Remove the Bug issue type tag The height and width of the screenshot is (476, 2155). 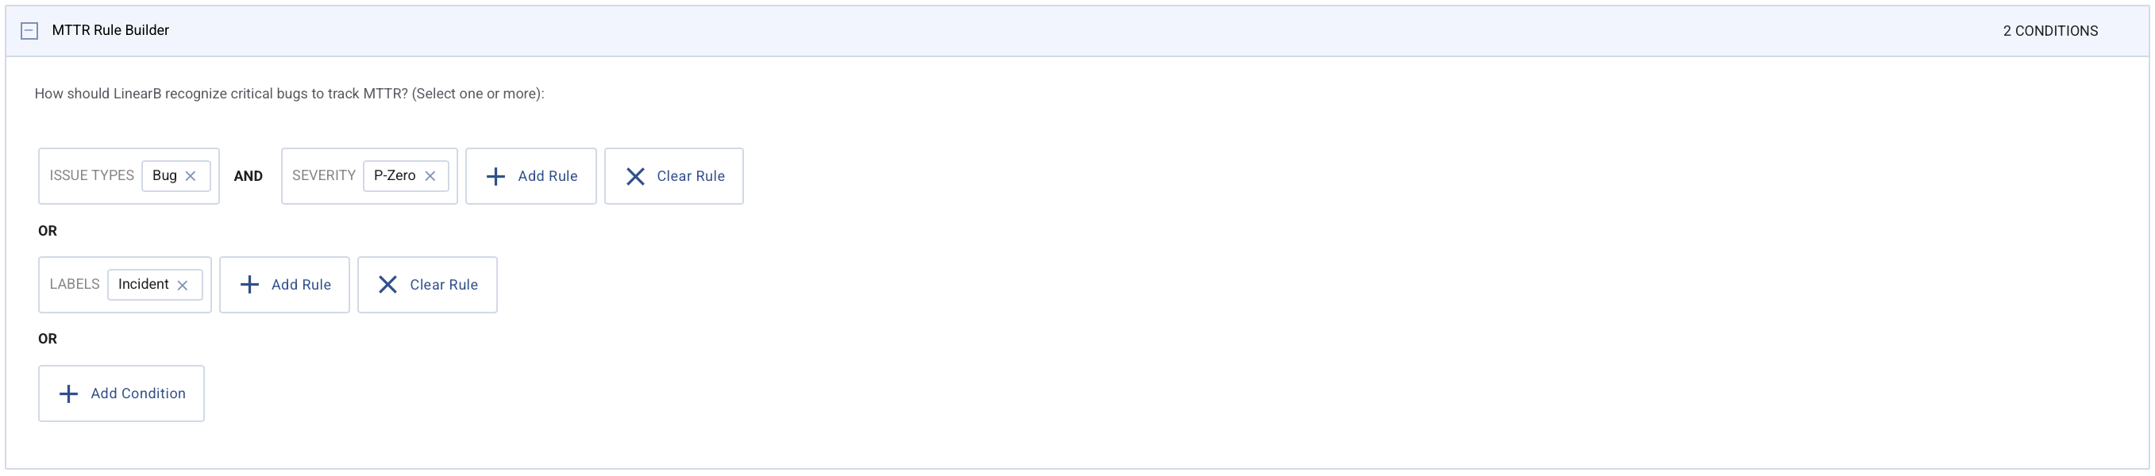tap(191, 176)
